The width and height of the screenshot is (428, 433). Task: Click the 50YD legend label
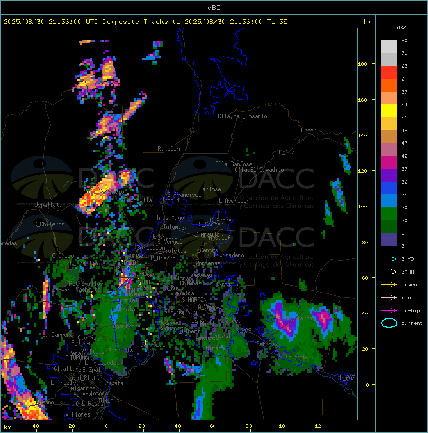pyautogui.click(x=407, y=259)
